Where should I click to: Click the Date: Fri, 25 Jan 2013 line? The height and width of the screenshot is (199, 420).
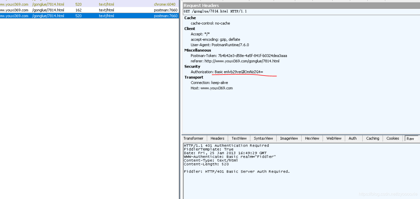(x=225, y=153)
